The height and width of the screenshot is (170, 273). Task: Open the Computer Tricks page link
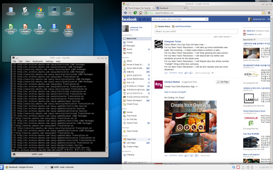click(x=173, y=42)
